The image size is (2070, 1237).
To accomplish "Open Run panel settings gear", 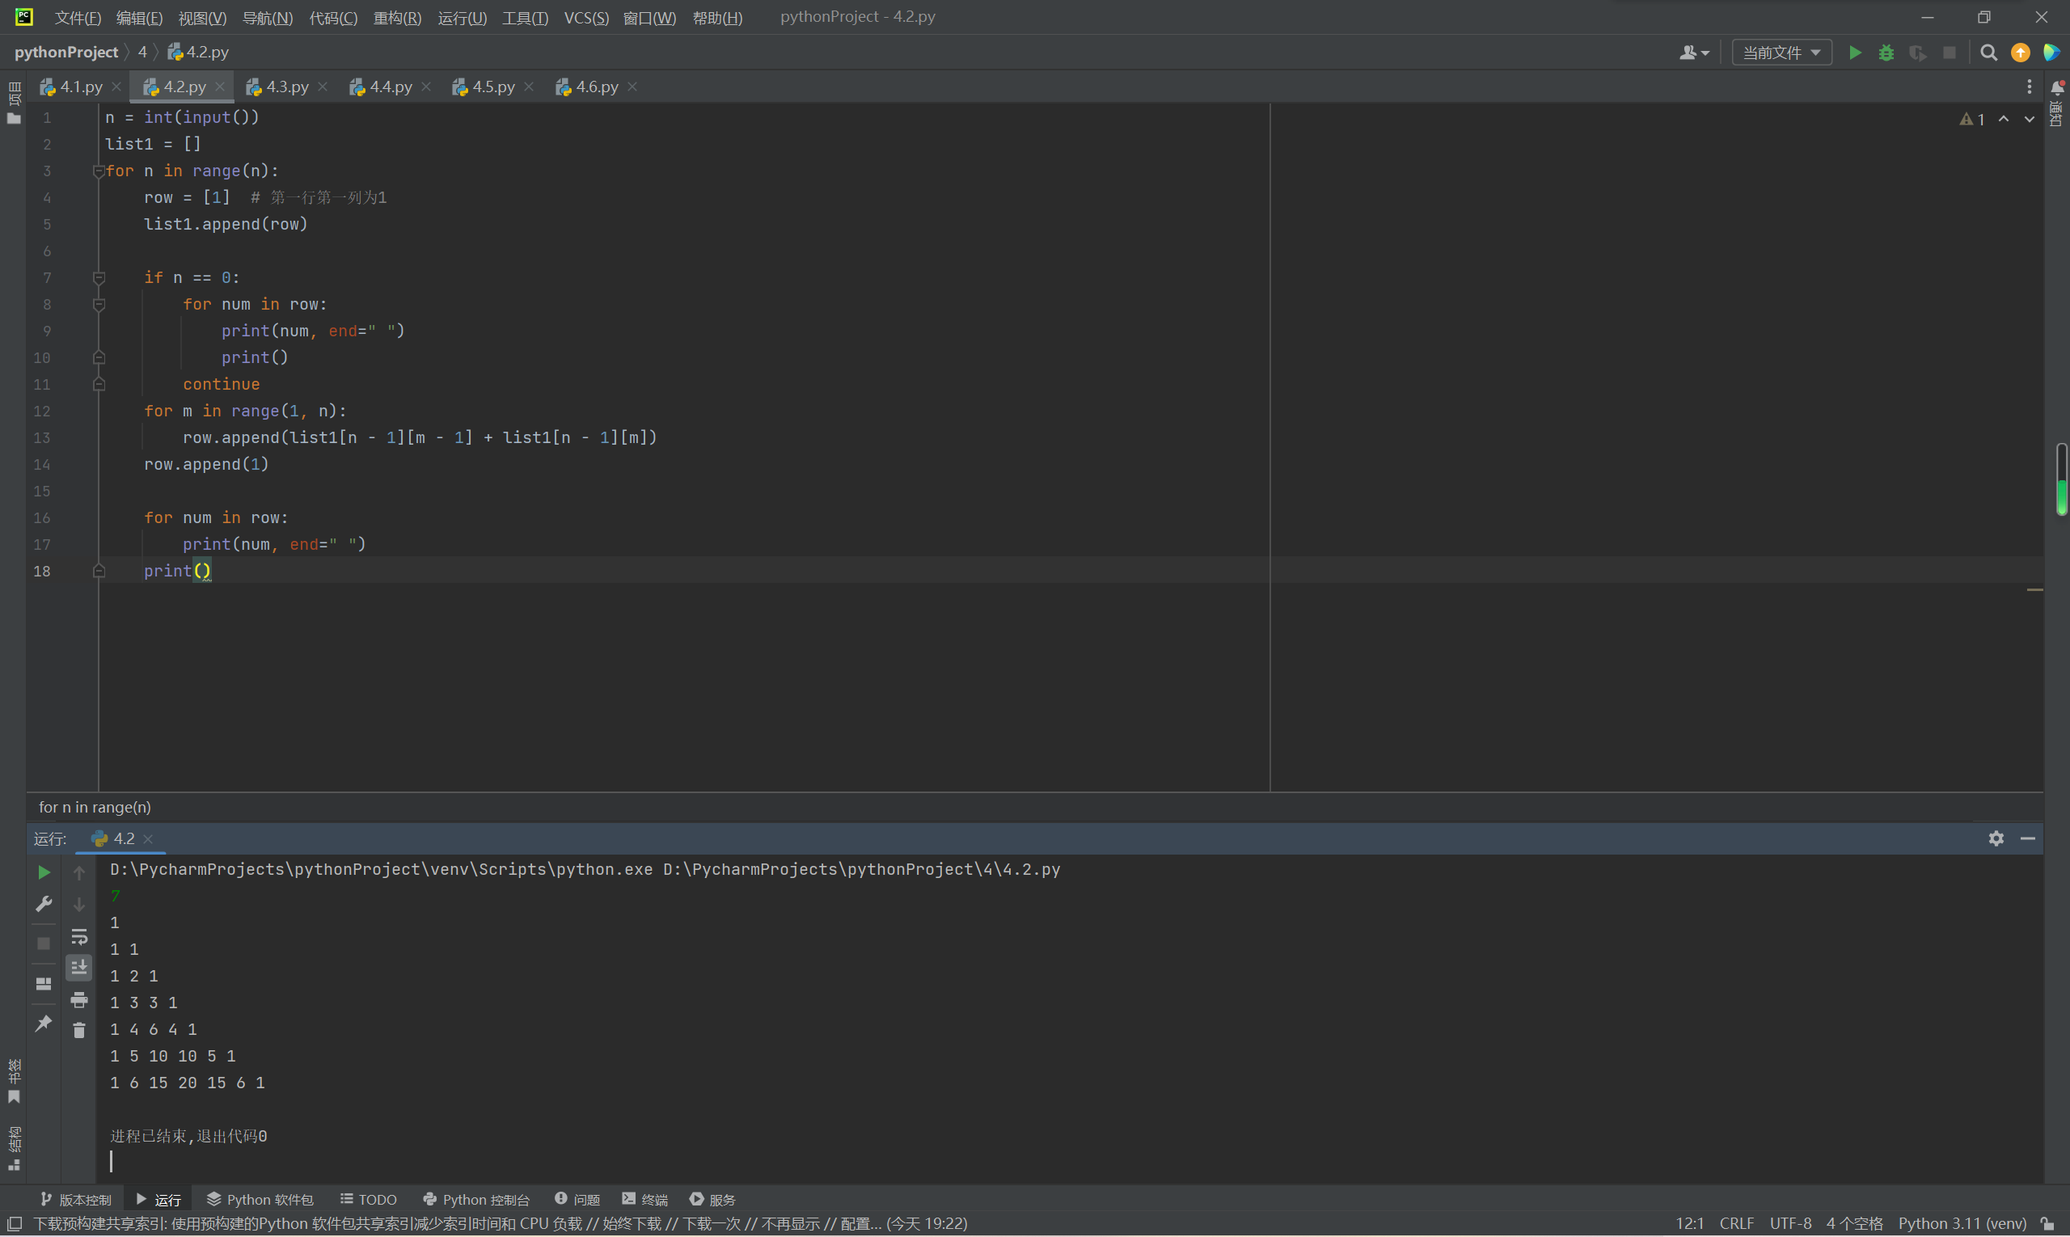I will (1996, 838).
